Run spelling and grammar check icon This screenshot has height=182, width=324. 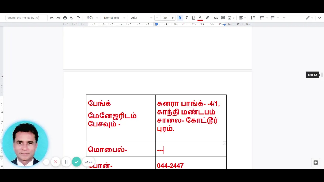click(x=72, y=18)
